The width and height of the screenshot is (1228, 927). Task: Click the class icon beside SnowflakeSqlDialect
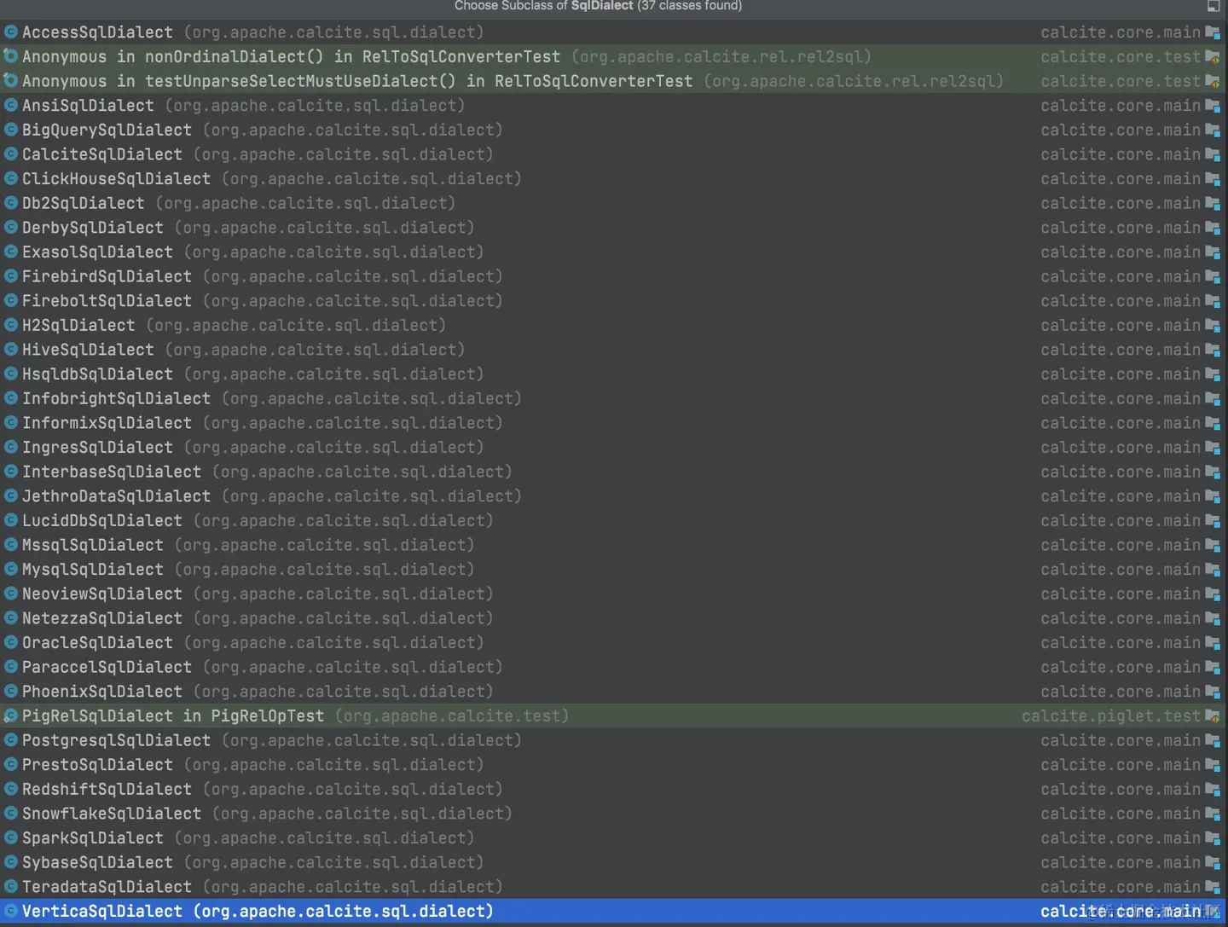pos(11,814)
